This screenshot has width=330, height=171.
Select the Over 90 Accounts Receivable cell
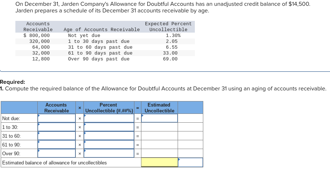(57, 153)
